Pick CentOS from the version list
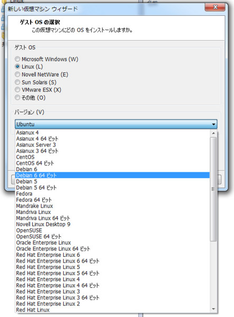This screenshot has height=317, width=234. point(113,157)
